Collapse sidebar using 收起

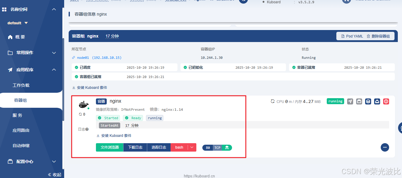(55, 175)
